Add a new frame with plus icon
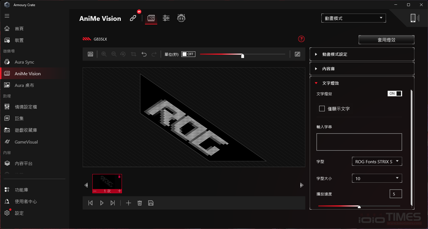The width and height of the screenshot is (428, 229). pyautogui.click(x=128, y=203)
